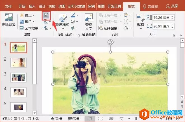This screenshot has width=185, height=122.
Task: Expand the Artistic Effects (艺术效果) dropdown
Action: click(x=31, y=28)
